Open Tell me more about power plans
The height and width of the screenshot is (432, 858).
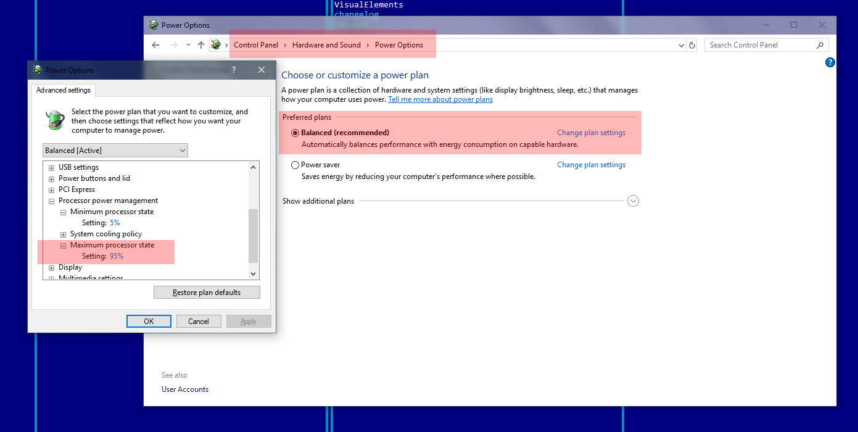[x=440, y=99]
